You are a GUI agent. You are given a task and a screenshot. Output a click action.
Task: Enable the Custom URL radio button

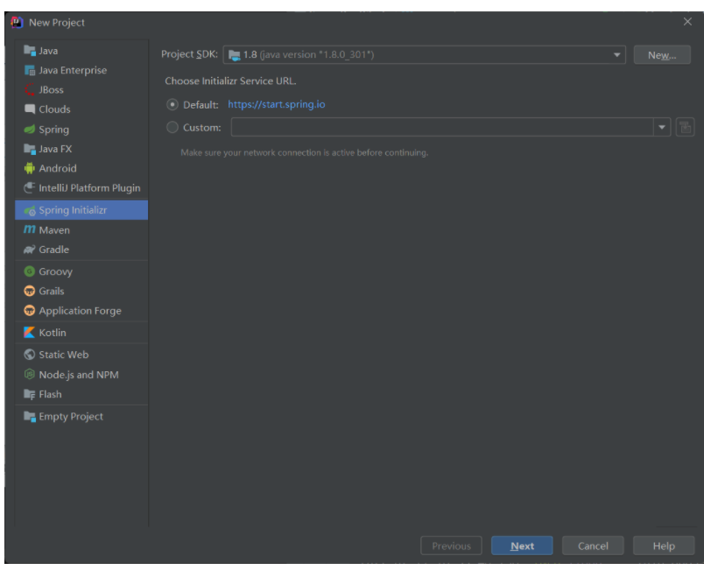click(172, 128)
